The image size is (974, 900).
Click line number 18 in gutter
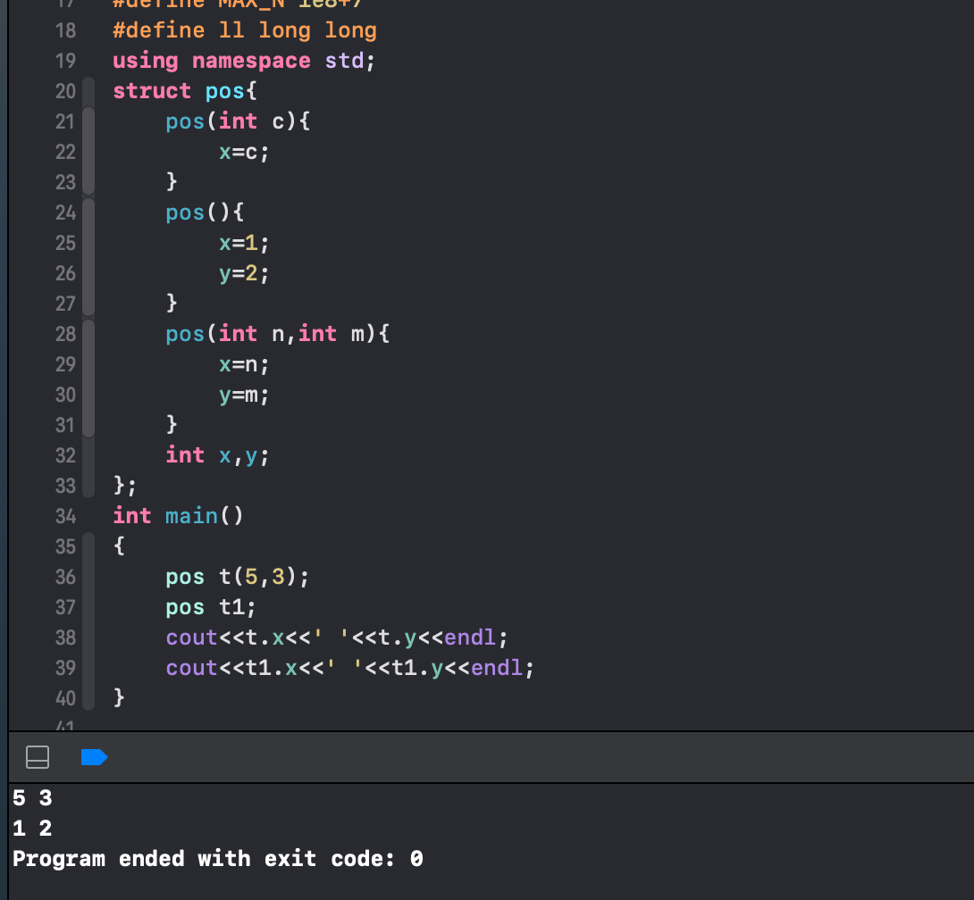pos(65,30)
